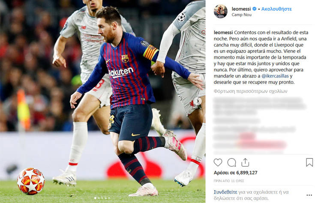Image resolution: width=315 pixels, height=203 pixels.
Task: Click the blue verified badge next to leomessi
Action: 254,9
